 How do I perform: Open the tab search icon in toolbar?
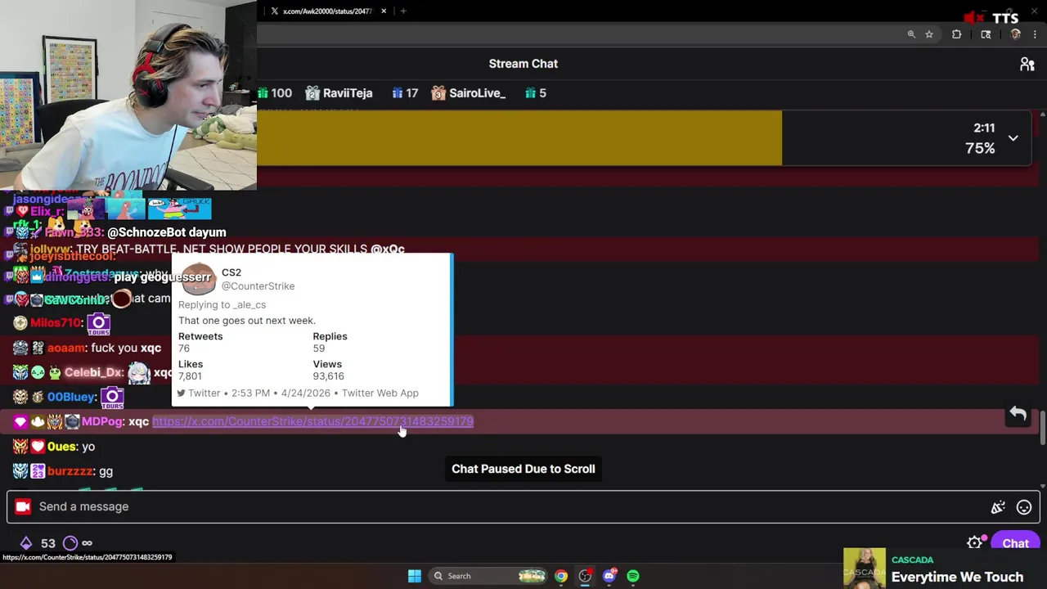(x=986, y=34)
